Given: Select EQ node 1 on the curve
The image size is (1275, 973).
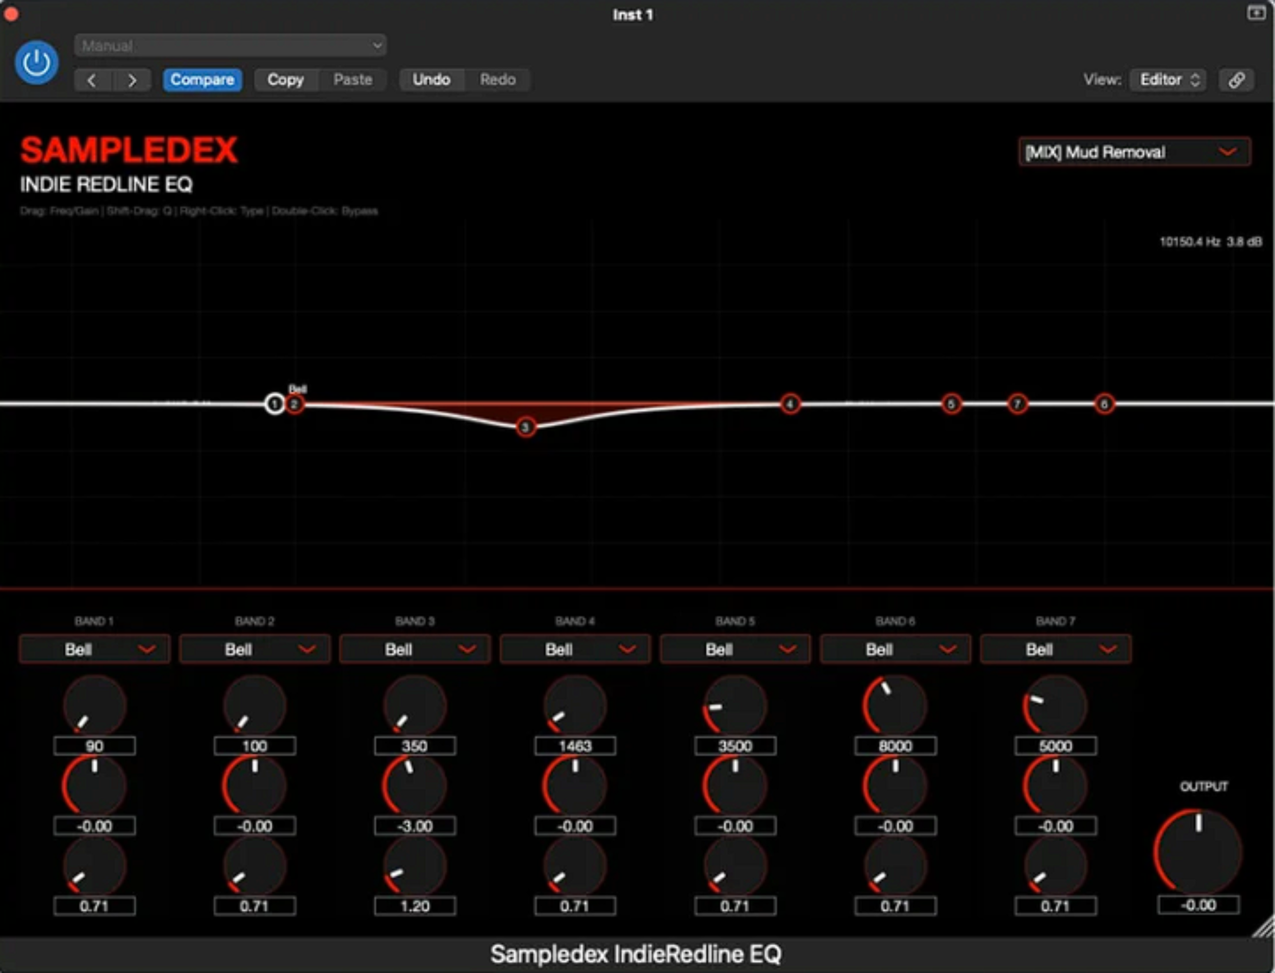Looking at the screenshot, I should click(275, 404).
